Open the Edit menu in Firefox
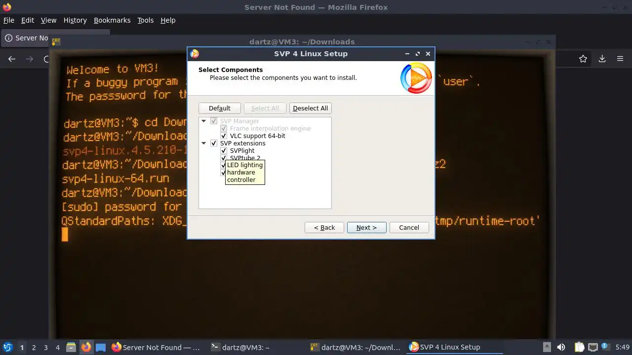632x355 pixels. pyautogui.click(x=28, y=20)
